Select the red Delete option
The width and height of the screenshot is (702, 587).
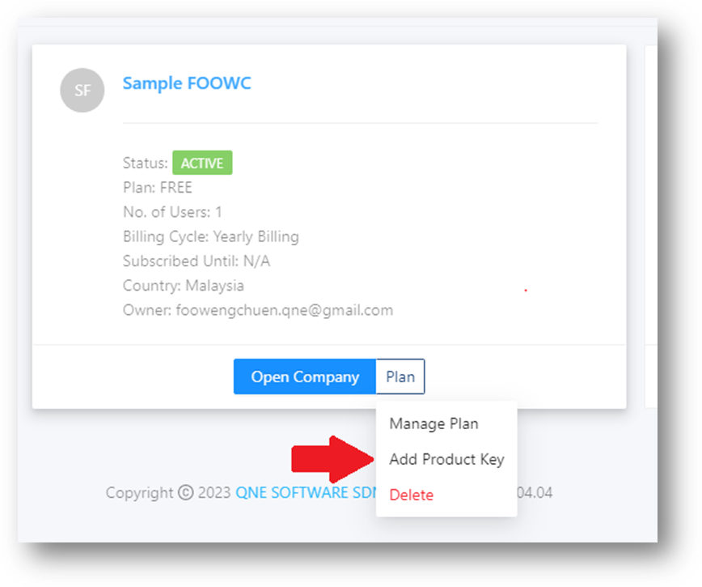[x=412, y=495]
